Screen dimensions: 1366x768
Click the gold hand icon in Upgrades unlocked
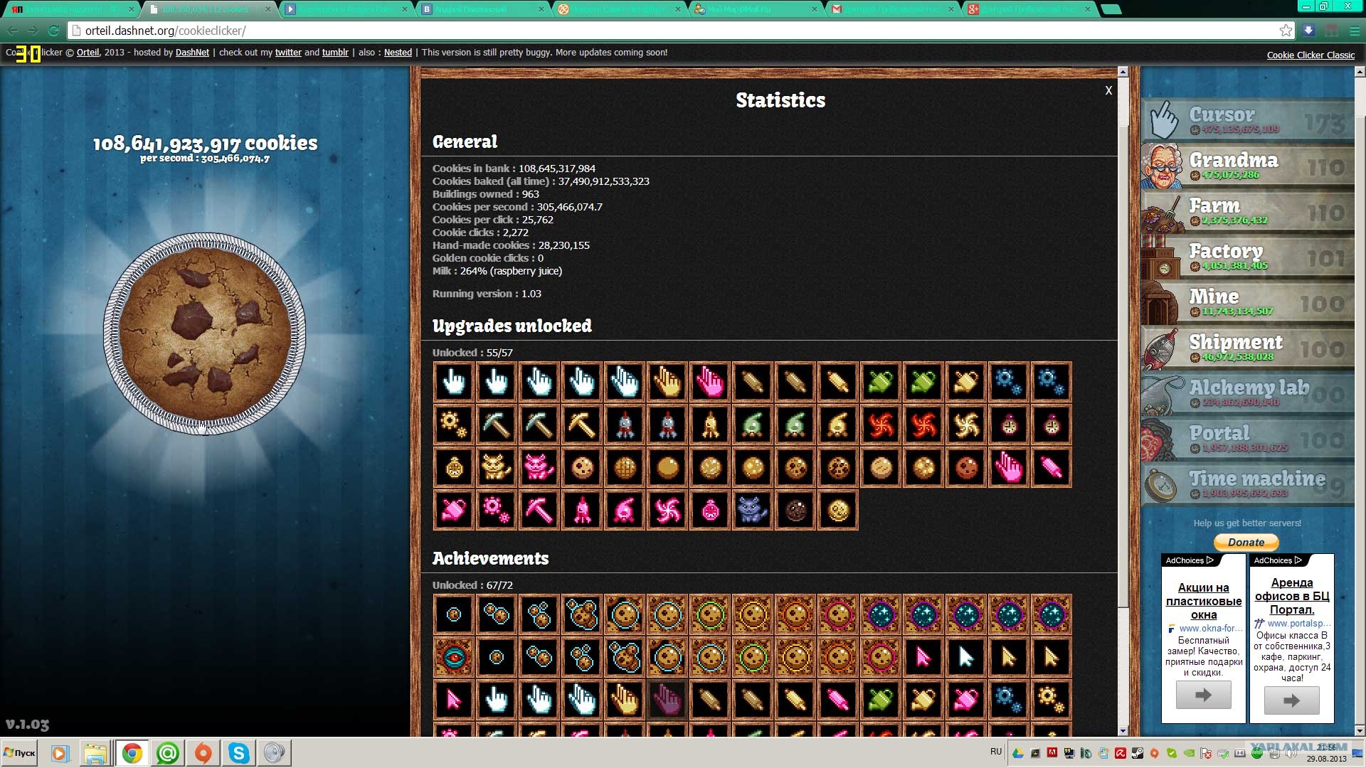coord(667,383)
